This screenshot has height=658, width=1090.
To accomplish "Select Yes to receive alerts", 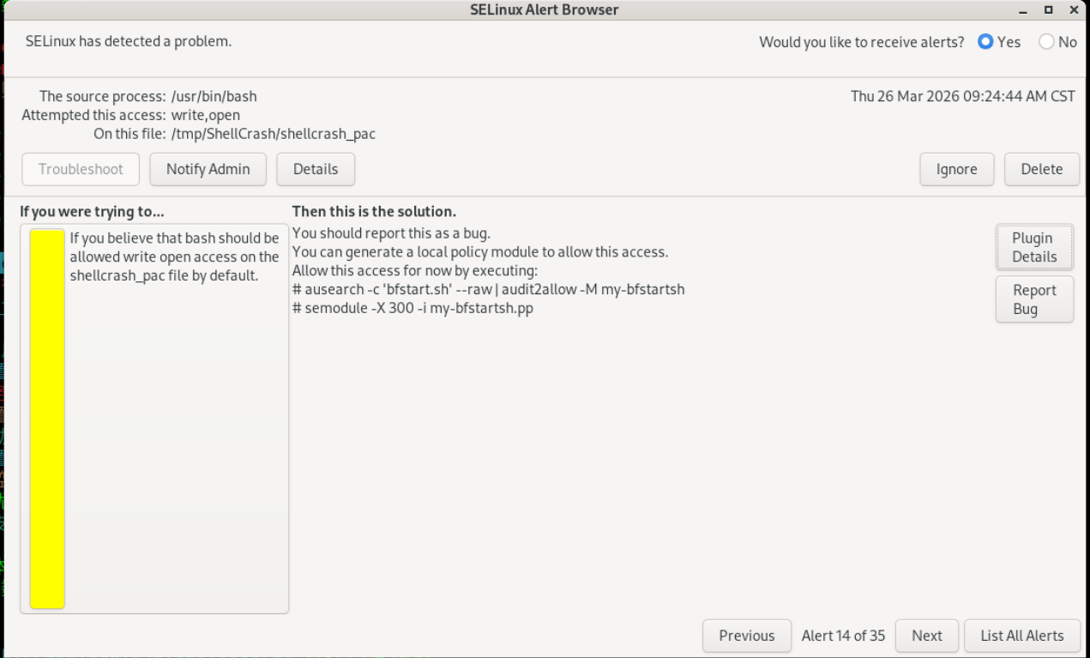I will (x=985, y=42).
